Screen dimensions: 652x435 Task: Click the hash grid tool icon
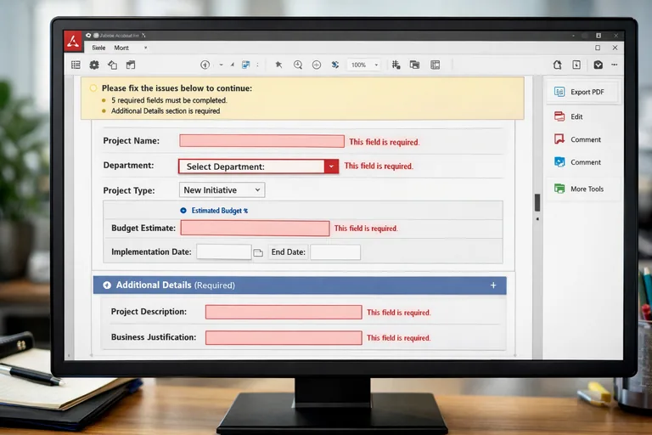(396, 65)
